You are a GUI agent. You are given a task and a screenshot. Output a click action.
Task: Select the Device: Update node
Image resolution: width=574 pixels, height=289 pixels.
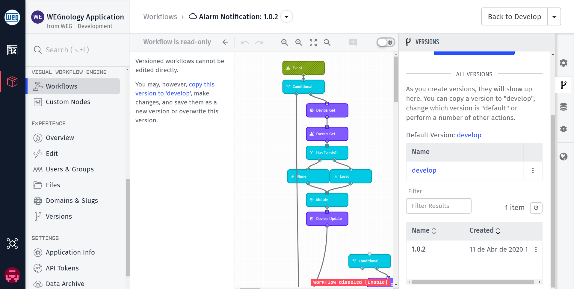[x=327, y=219]
